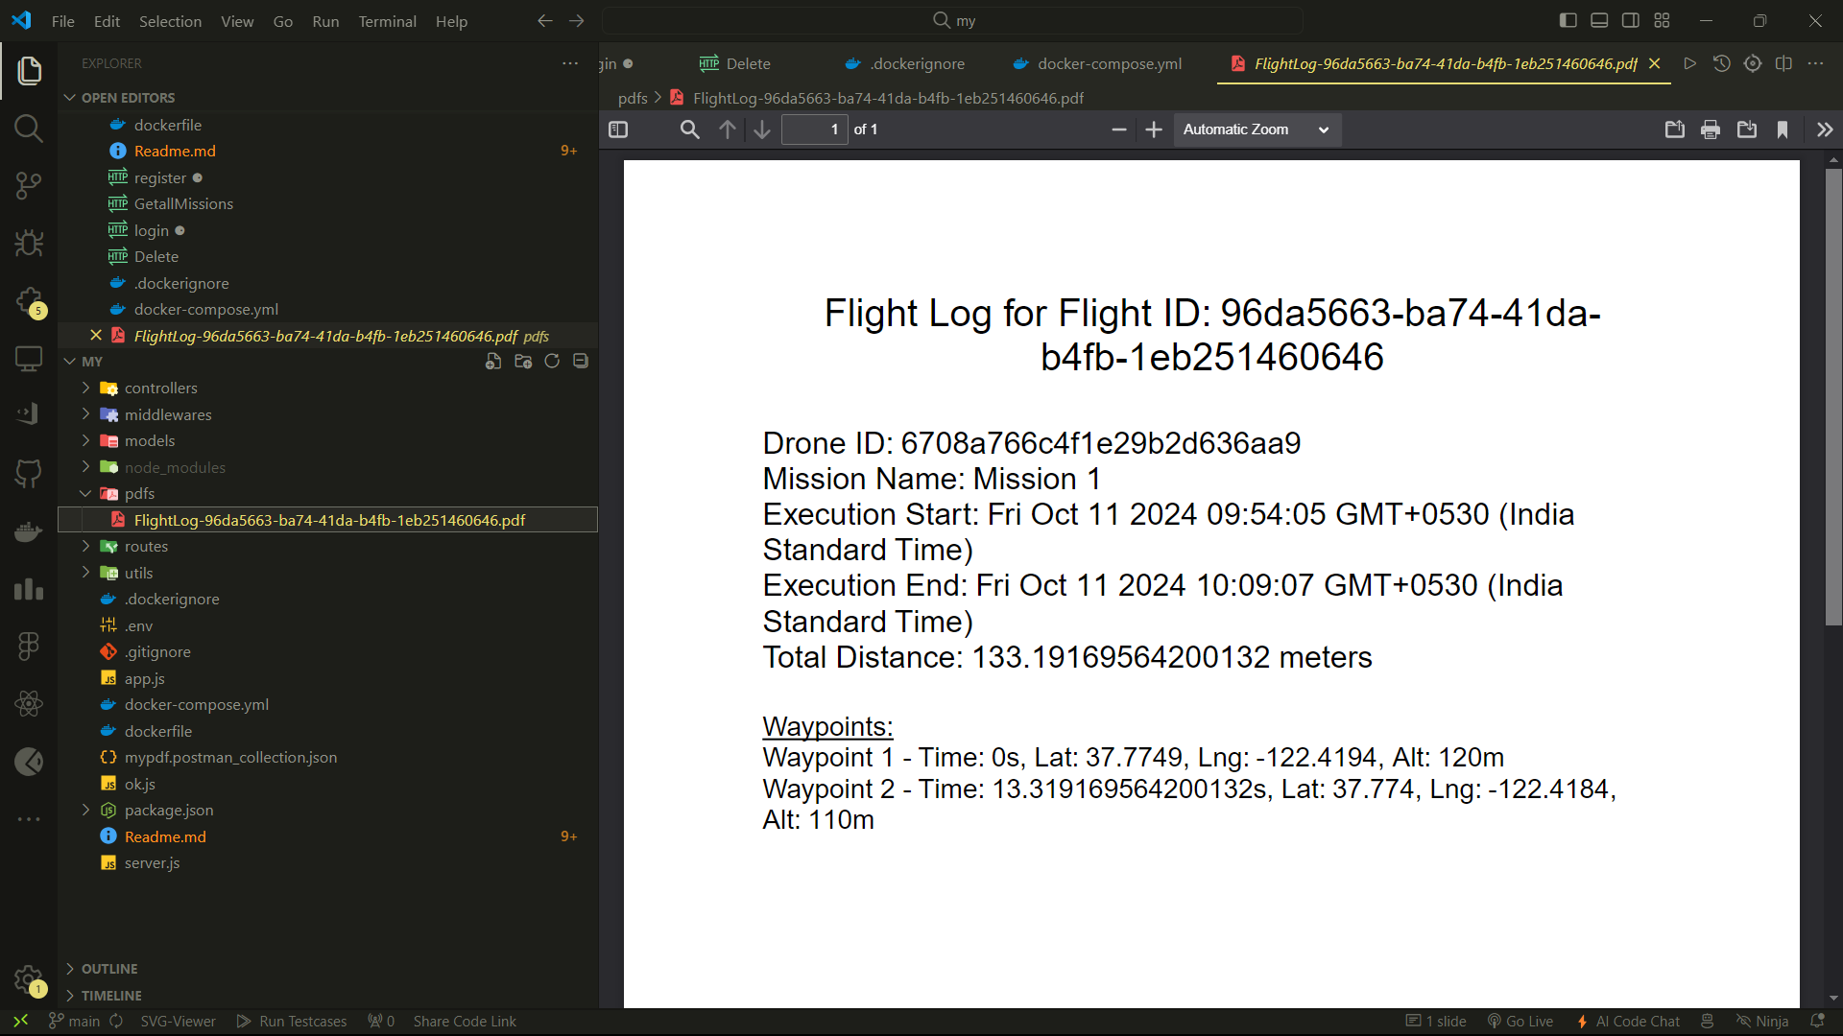Expand the routes folder in sidebar
Viewport: 1843px width, 1036px height.
click(x=84, y=545)
